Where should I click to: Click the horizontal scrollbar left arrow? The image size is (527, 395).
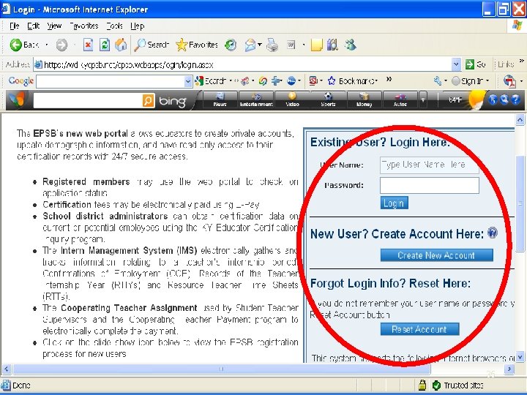coord(7,369)
